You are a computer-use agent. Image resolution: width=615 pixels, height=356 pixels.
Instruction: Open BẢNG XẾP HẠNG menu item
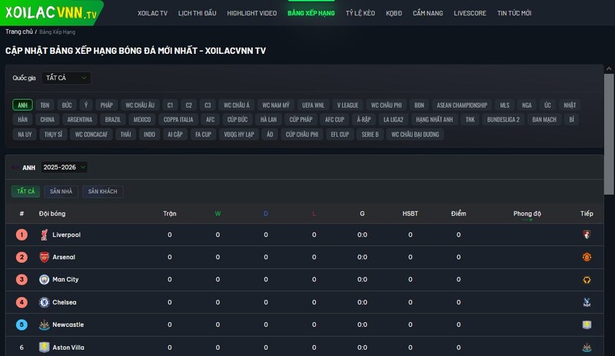click(311, 13)
